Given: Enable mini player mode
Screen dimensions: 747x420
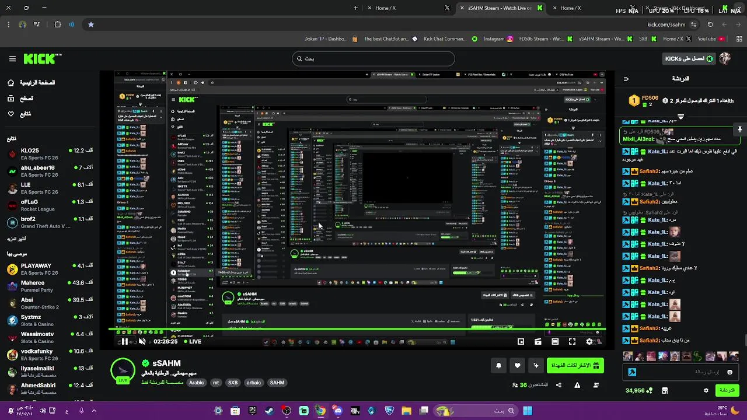Looking at the screenshot, I should pos(521,342).
